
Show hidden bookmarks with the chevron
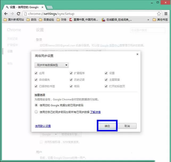148,20
